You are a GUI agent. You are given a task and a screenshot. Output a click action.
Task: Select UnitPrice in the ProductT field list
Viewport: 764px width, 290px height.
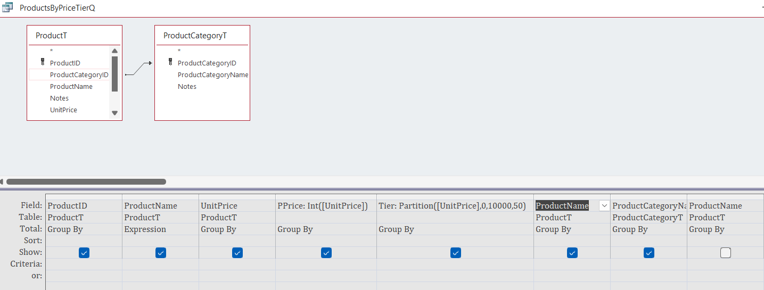coord(63,110)
